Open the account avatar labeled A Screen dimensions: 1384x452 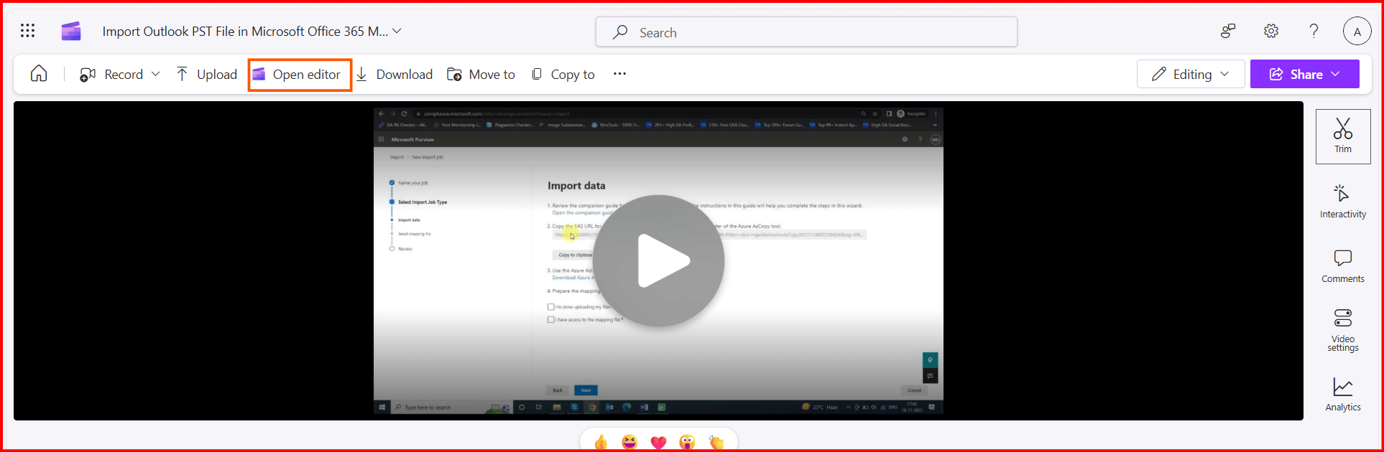[1357, 31]
